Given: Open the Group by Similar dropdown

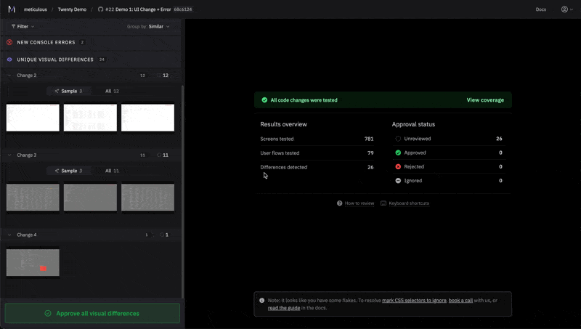Looking at the screenshot, I should [148, 27].
